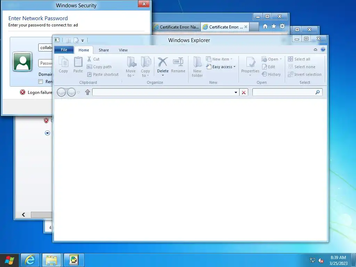356x267 pixels.
Task: Select the Home ribbon tab
Action: [84, 50]
